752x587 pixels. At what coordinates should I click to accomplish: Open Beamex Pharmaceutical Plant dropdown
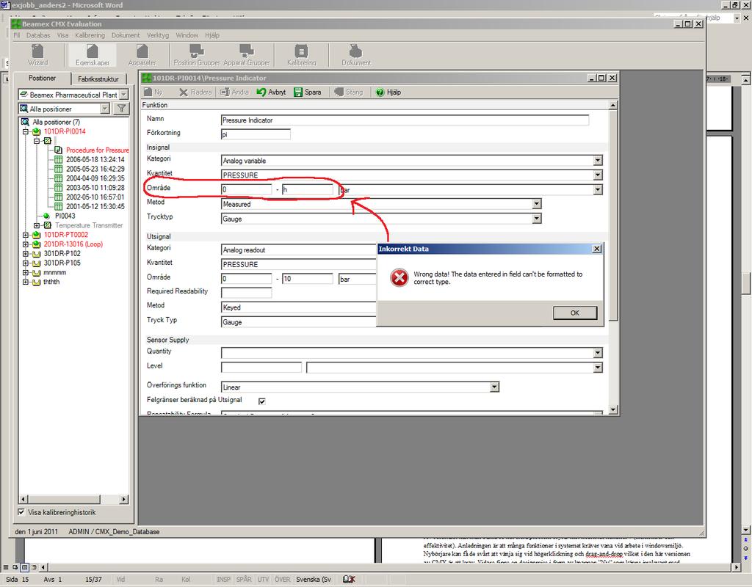(x=123, y=95)
